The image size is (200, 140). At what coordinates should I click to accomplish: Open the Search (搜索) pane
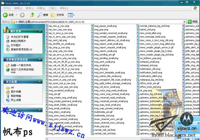pos(43,15)
